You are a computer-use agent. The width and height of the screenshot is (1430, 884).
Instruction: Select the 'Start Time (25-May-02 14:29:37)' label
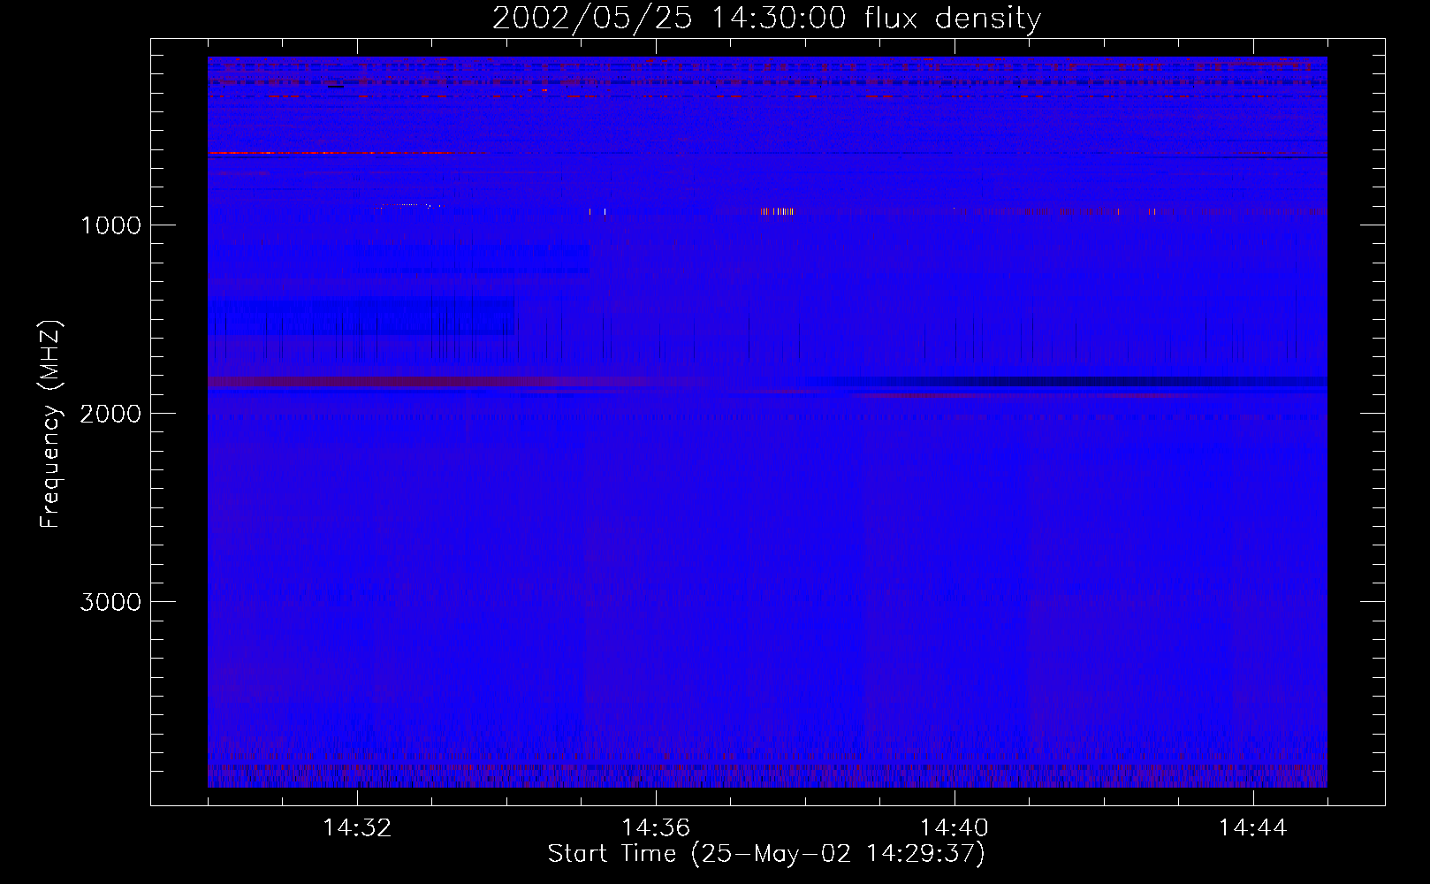pos(766,854)
